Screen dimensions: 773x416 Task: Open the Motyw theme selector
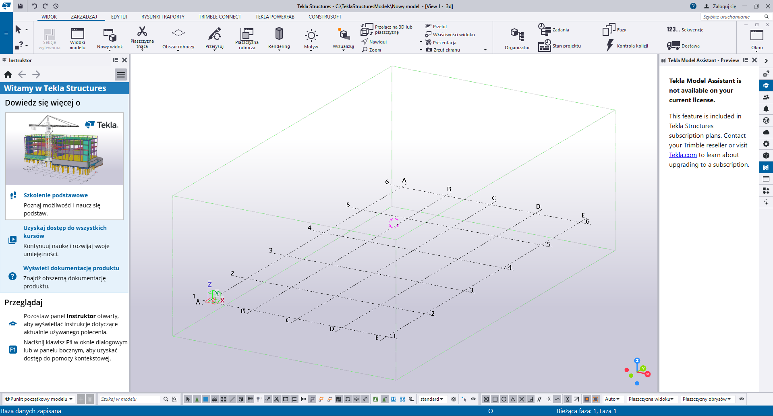[311, 38]
